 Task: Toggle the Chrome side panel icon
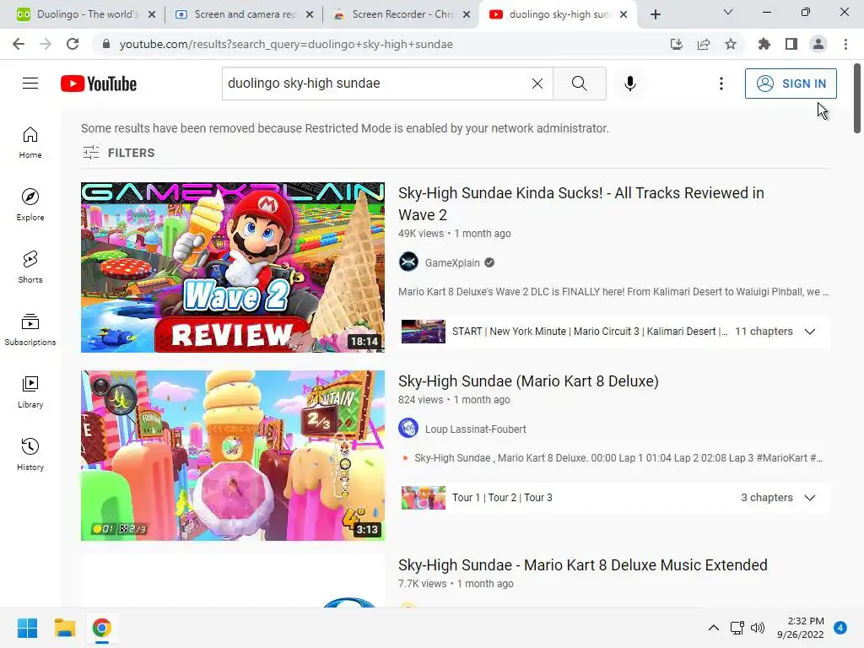791,44
